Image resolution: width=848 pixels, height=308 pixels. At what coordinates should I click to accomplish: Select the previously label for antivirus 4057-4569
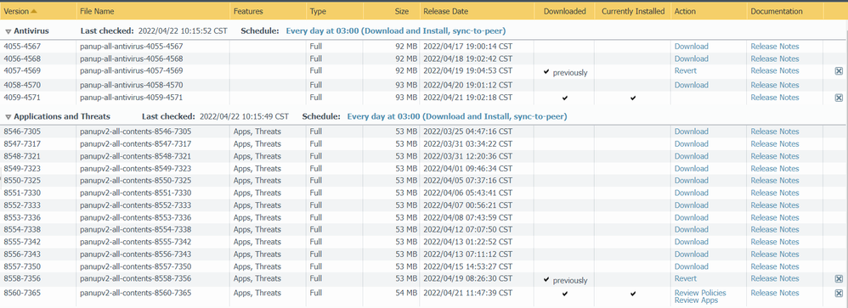[x=570, y=73]
